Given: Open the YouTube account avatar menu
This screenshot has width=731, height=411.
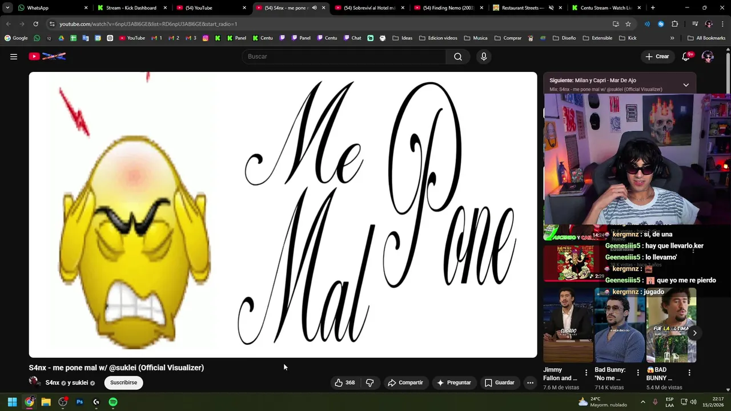Looking at the screenshot, I should (708, 57).
